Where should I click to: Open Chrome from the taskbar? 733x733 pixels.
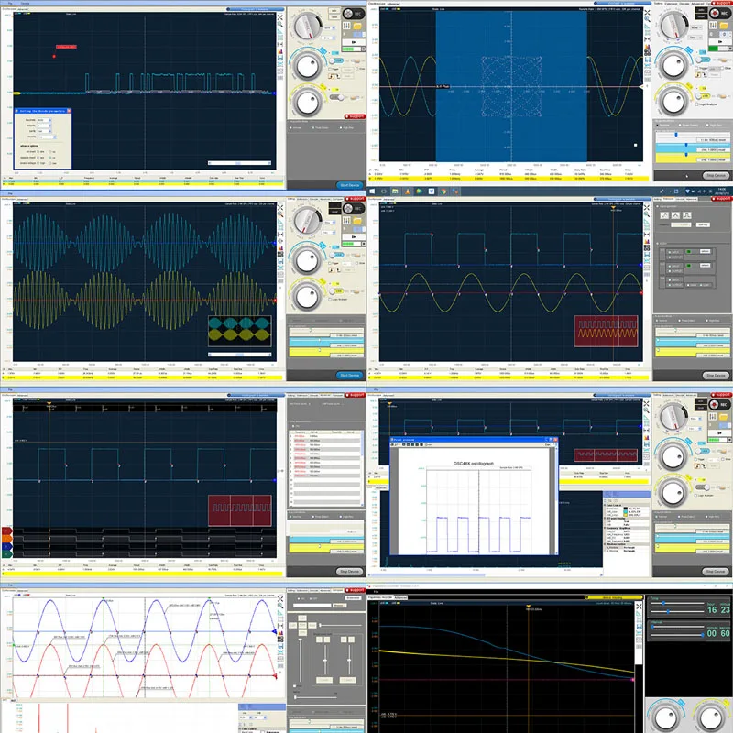pos(443,191)
